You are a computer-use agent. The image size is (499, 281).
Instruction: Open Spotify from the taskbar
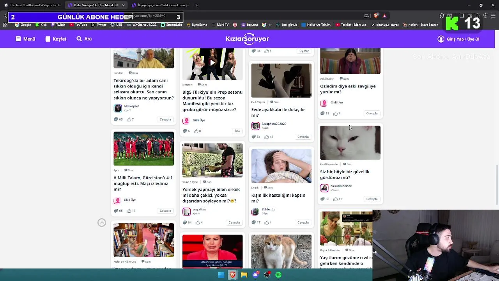278,275
